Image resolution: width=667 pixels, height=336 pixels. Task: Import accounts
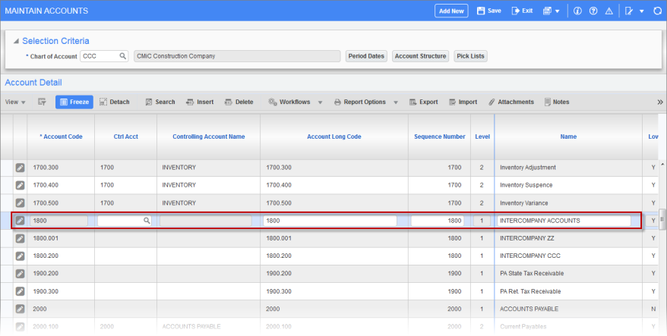click(x=463, y=102)
